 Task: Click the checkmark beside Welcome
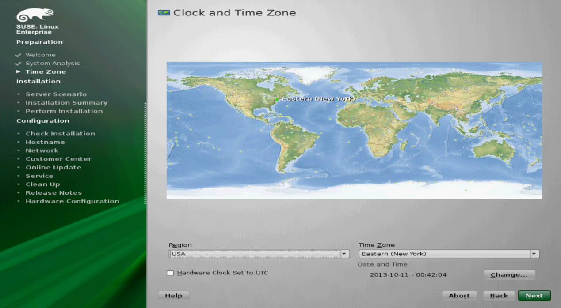coord(18,55)
